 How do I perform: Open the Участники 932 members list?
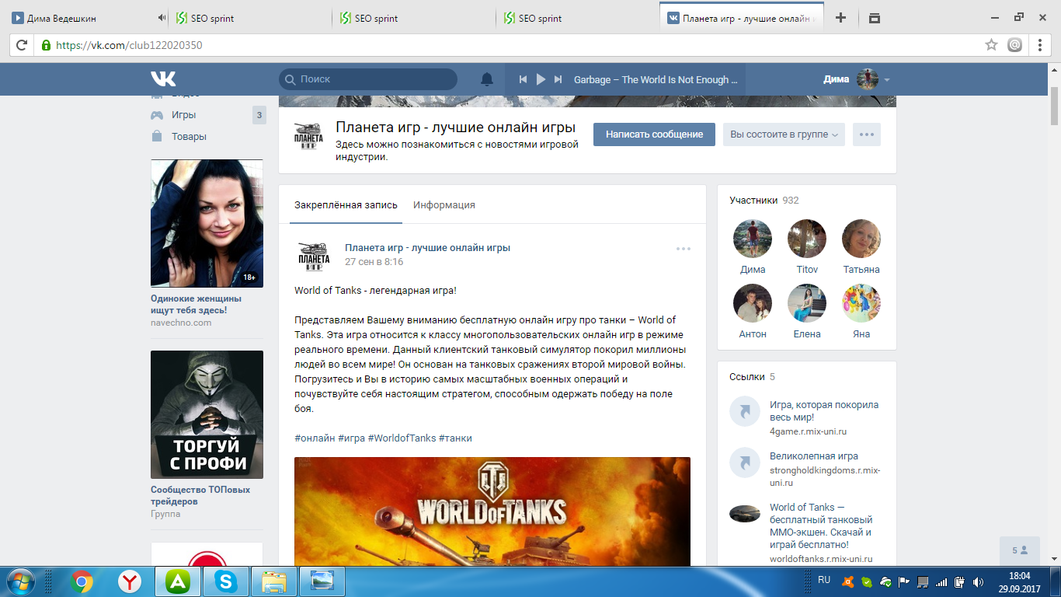click(764, 201)
